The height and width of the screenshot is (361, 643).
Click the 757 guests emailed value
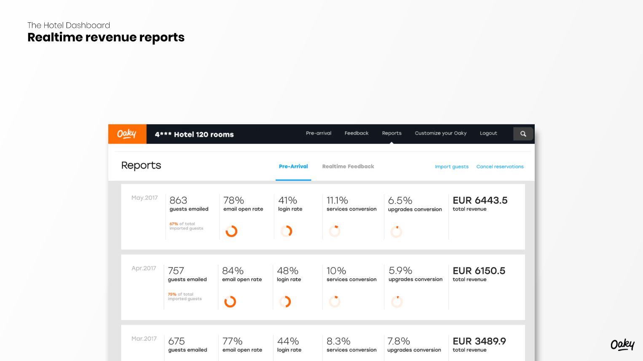pyautogui.click(x=176, y=271)
